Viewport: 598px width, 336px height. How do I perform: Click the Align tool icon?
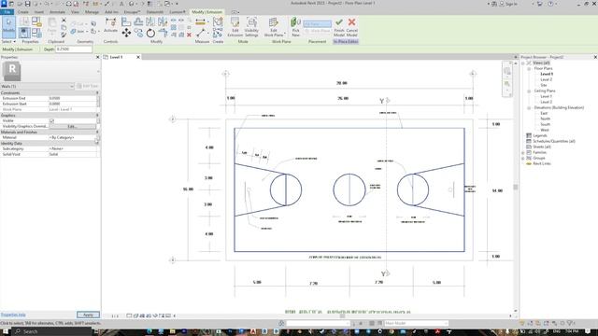point(126,22)
